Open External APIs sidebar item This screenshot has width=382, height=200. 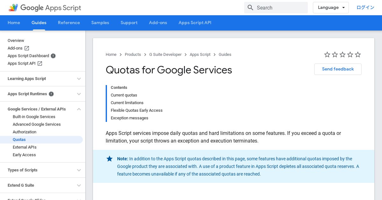[x=25, y=147]
